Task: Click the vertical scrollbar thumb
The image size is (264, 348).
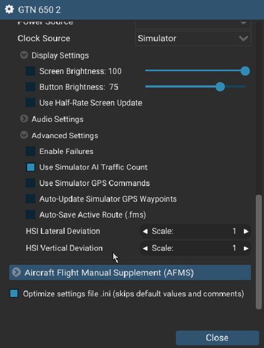Action: (259, 252)
